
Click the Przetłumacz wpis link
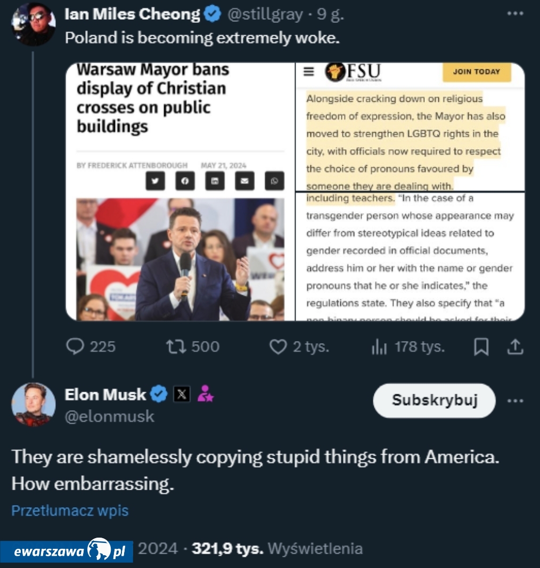[x=70, y=510]
